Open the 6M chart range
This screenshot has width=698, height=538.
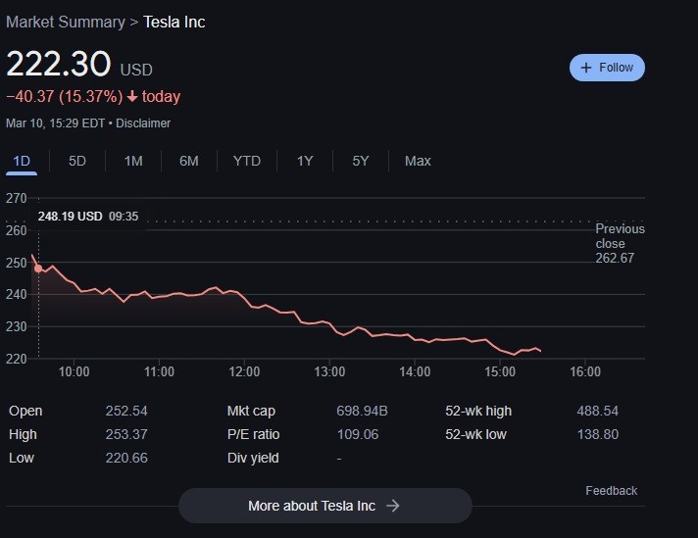189,161
